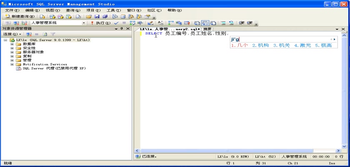This screenshot has height=167, width=350.
Task: Show the Registered Servers window
Action: tap(115, 17)
